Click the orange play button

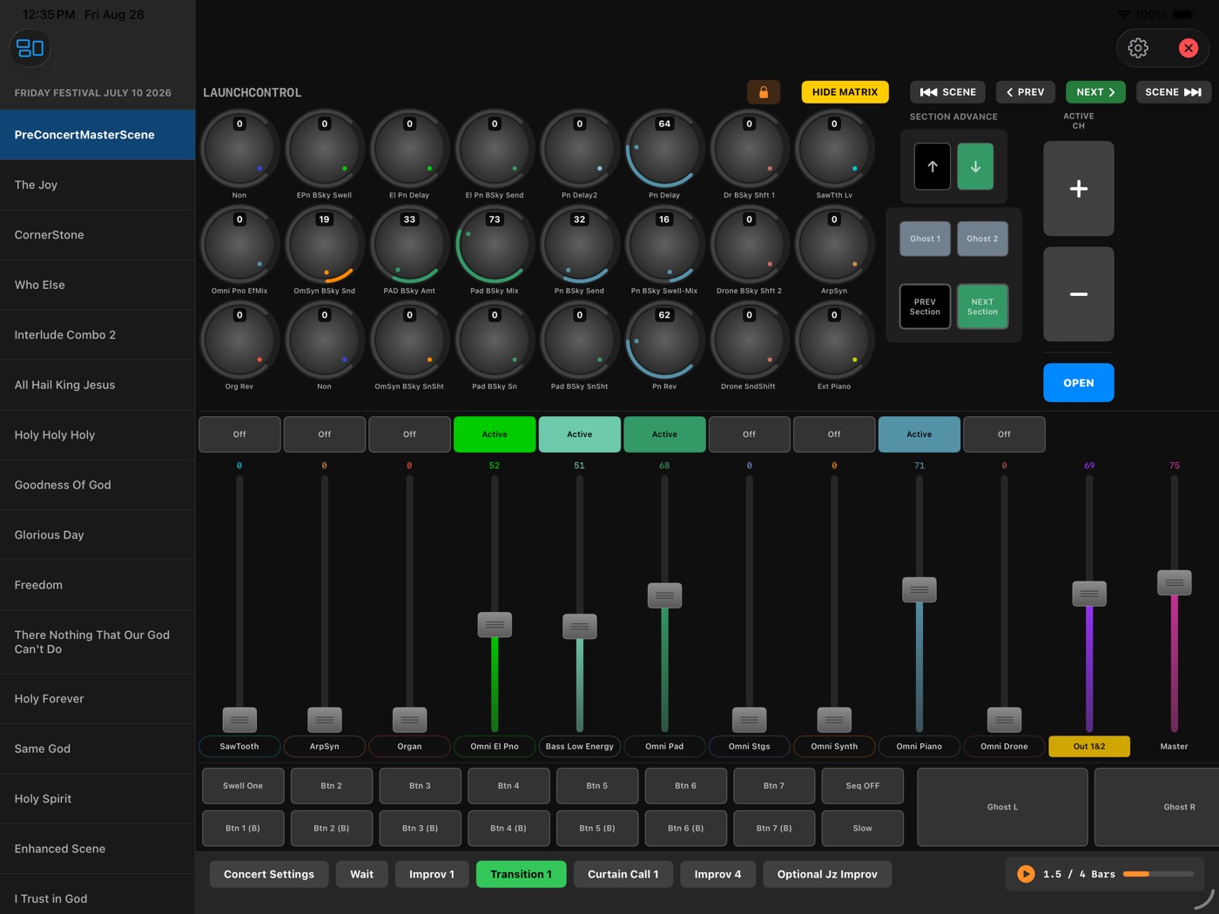point(1026,874)
